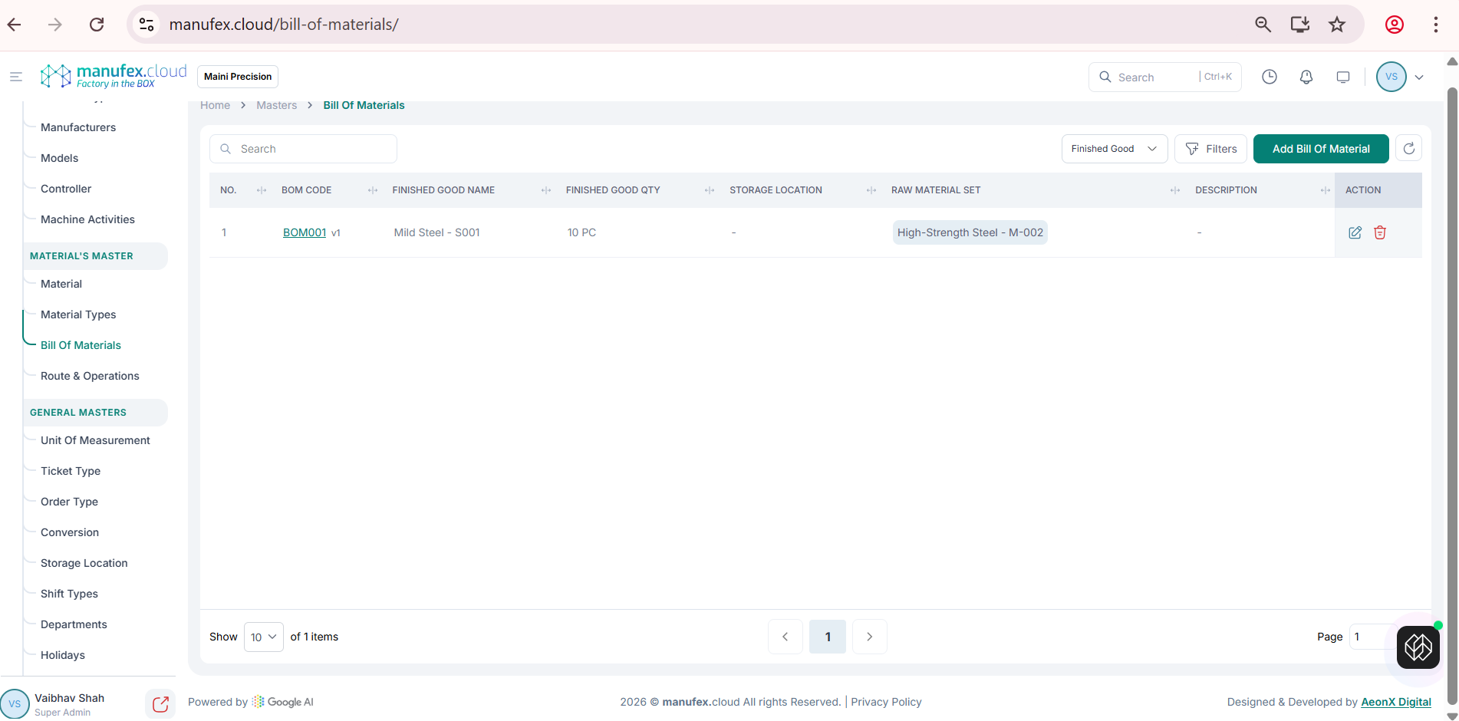1459x721 pixels.
Task: Delete BOM001 using the red trash icon
Action: pos(1379,232)
